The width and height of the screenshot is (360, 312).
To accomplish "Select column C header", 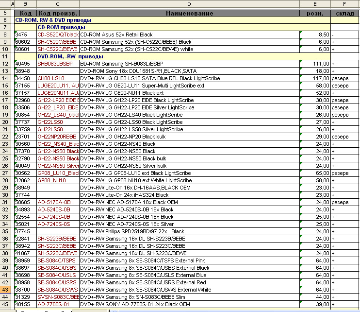I will (x=58, y=4).
